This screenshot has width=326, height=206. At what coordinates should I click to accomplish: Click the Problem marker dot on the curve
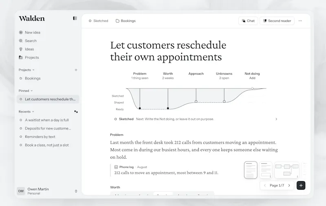pyautogui.click(x=140, y=108)
